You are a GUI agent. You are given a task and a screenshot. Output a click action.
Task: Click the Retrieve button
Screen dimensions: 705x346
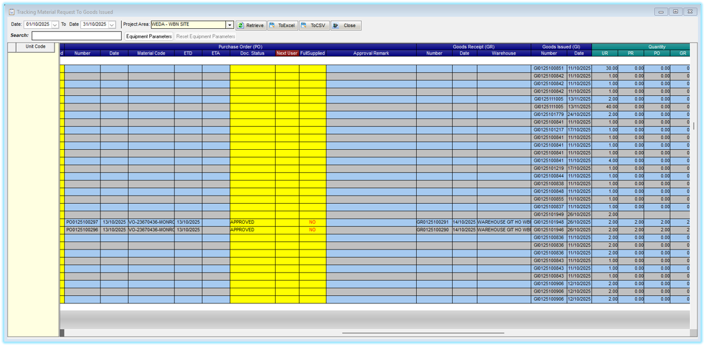coord(251,26)
